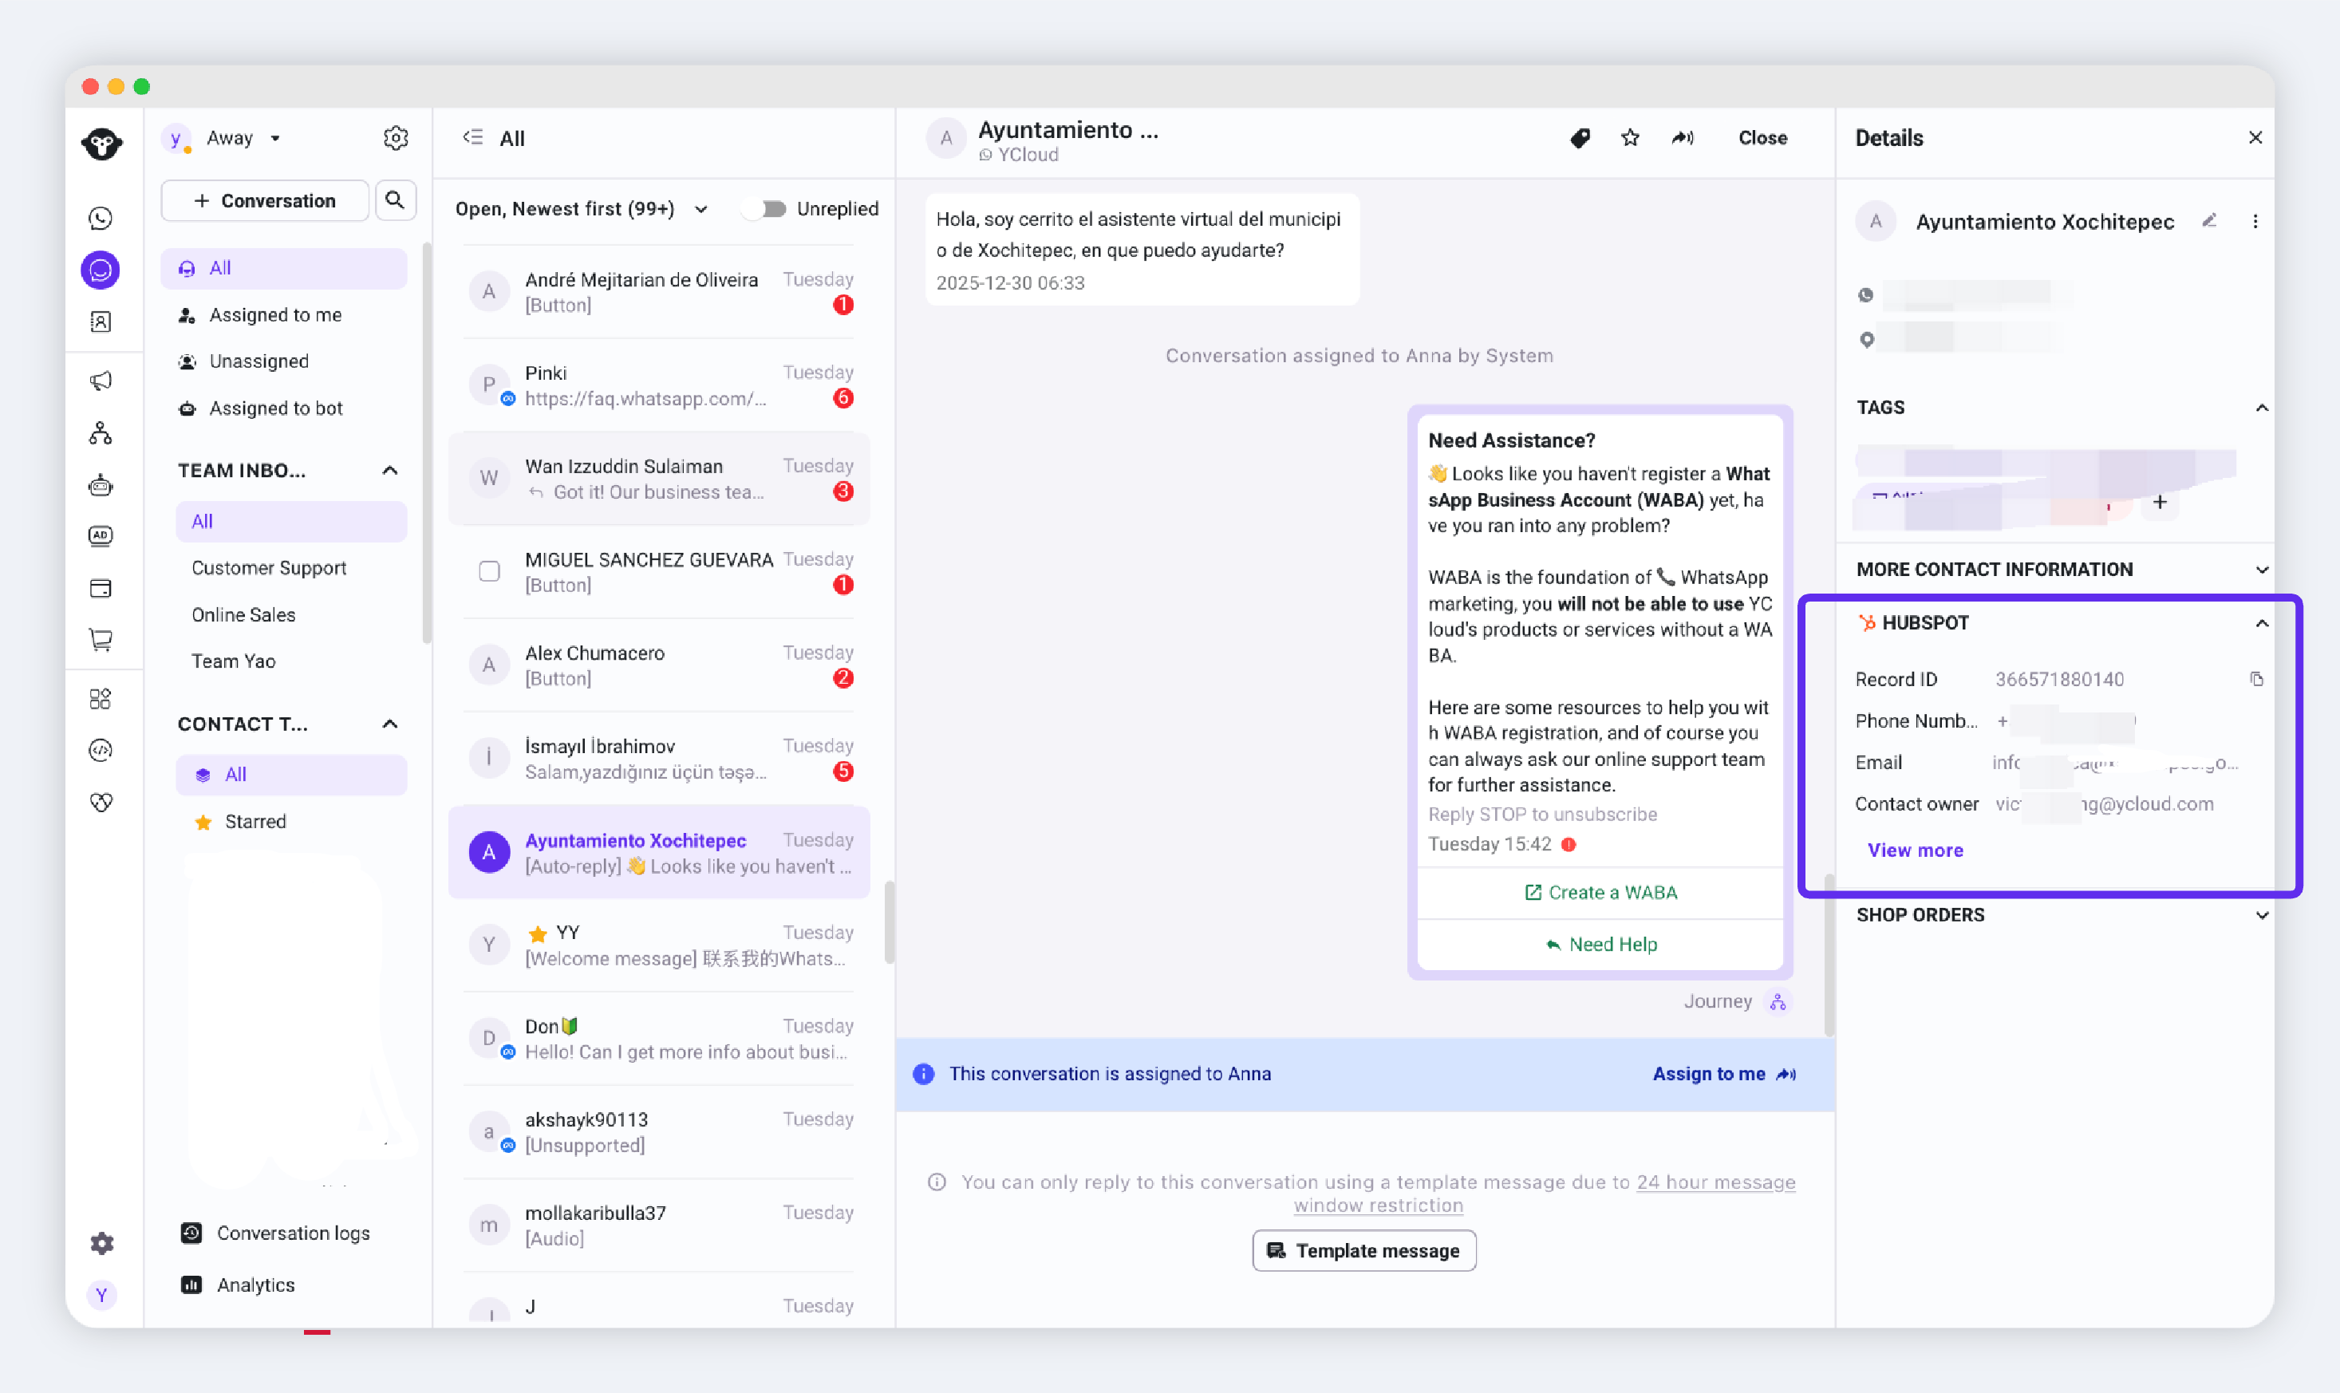Open the Away status dropdown
The image size is (2340, 1393).
click(243, 138)
